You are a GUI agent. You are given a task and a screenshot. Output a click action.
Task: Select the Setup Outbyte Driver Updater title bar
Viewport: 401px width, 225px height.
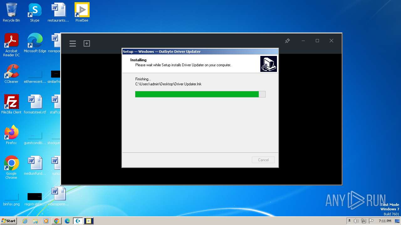click(200, 52)
